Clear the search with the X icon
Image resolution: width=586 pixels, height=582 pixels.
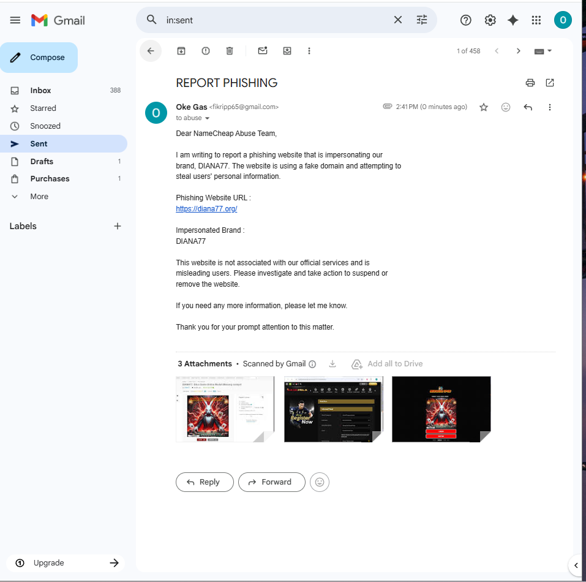tap(398, 20)
